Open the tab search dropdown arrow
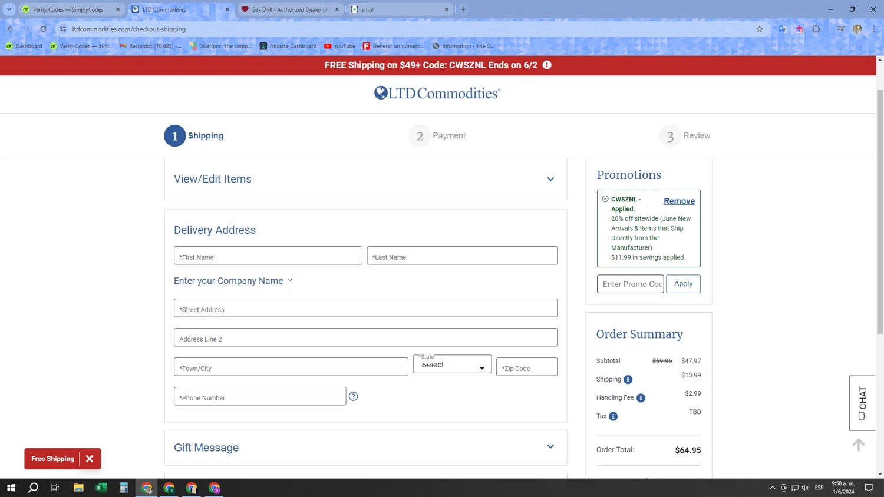This screenshot has height=497, width=884. pos(9,9)
